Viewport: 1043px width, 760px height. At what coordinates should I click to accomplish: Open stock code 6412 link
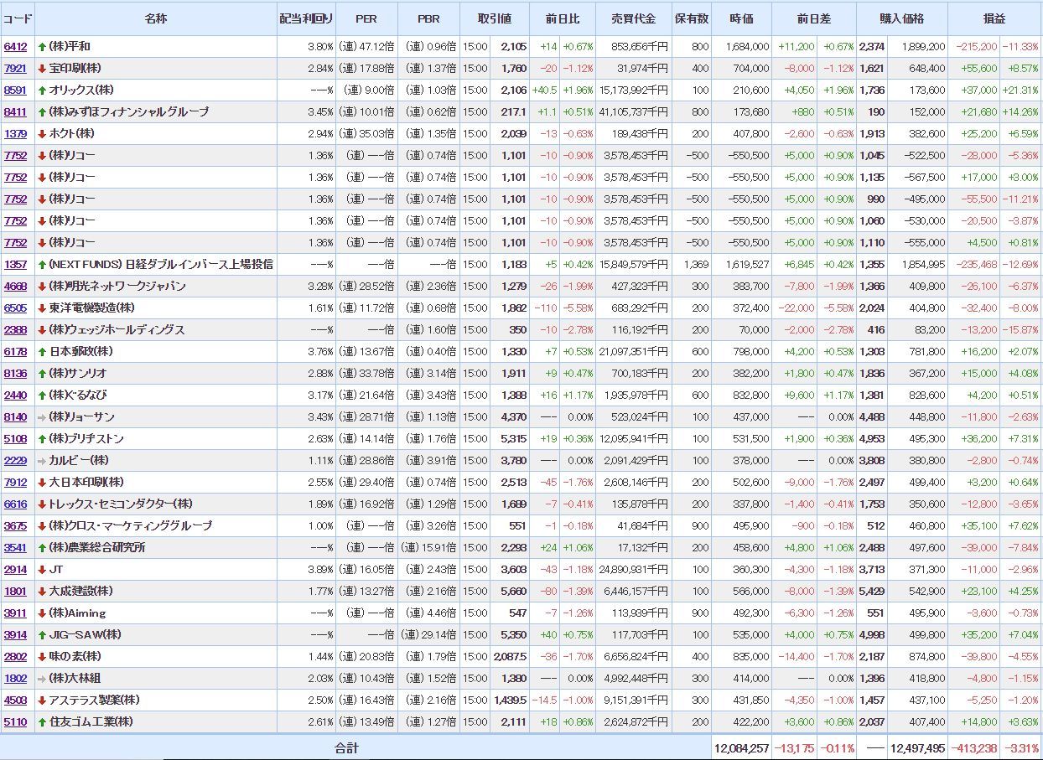(15, 47)
